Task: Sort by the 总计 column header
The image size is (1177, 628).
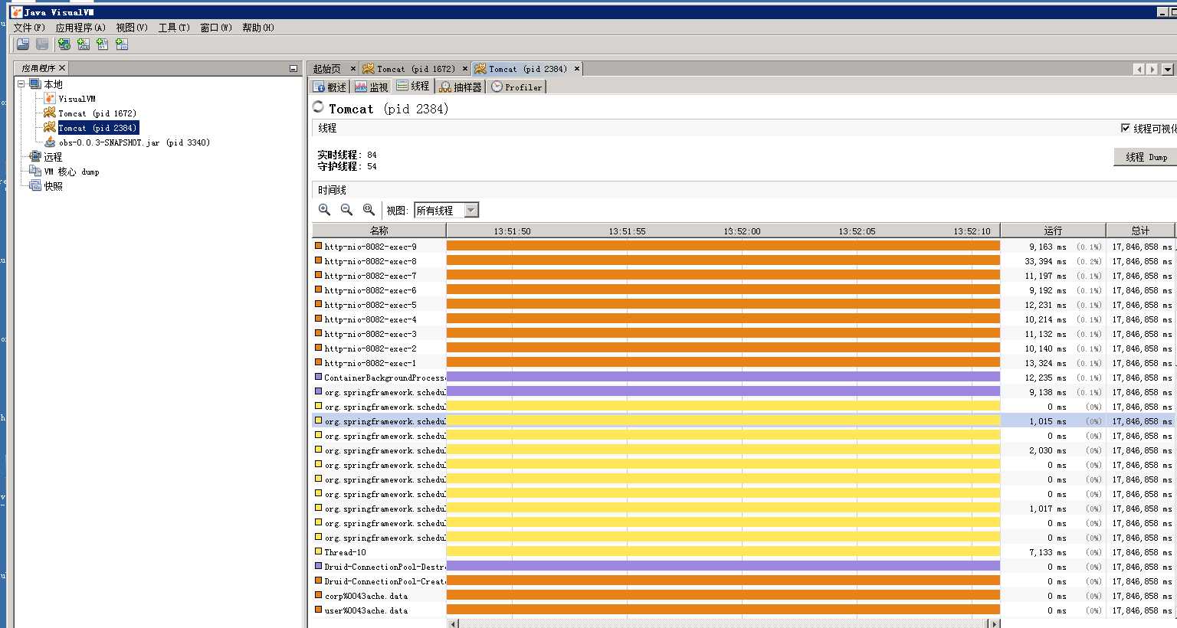Action: (1140, 231)
